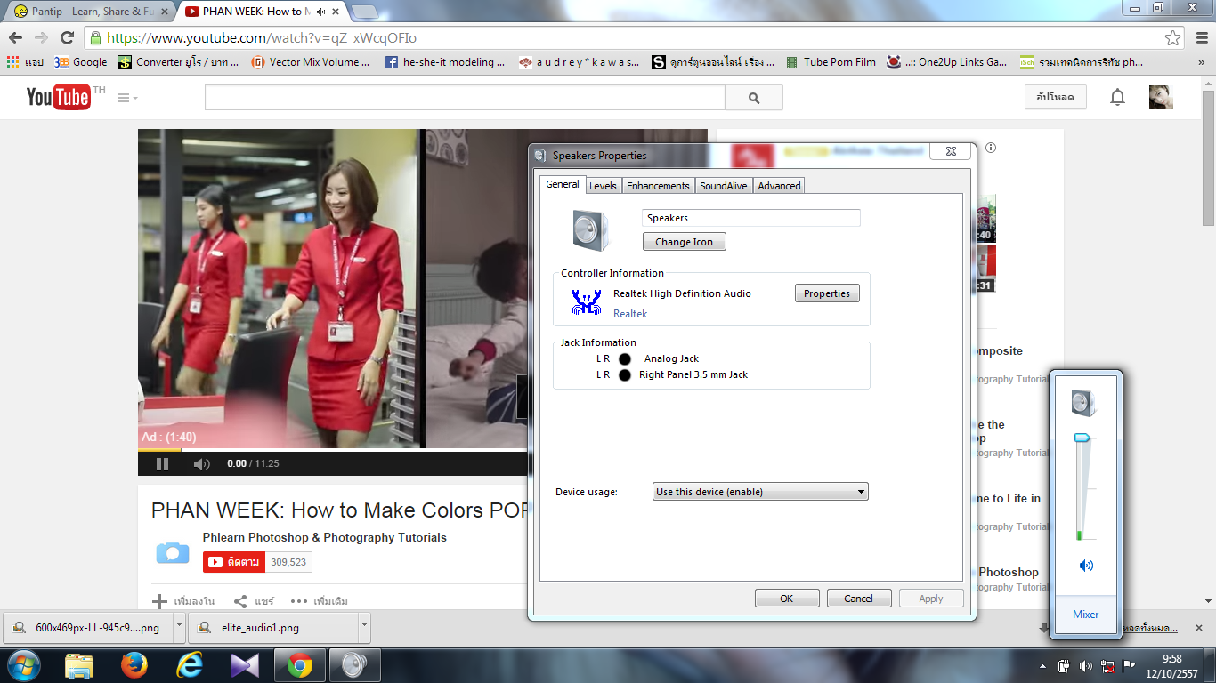Click the volume slider handle
The image size is (1216, 683).
[x=1082, y=438]
